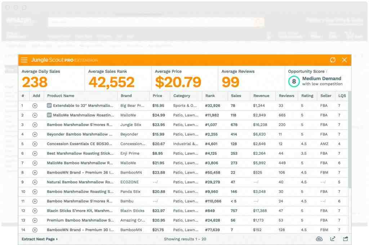The image size is (369, 245).
Task: Select the "$8.95" price cell
Action: point(157,153)
